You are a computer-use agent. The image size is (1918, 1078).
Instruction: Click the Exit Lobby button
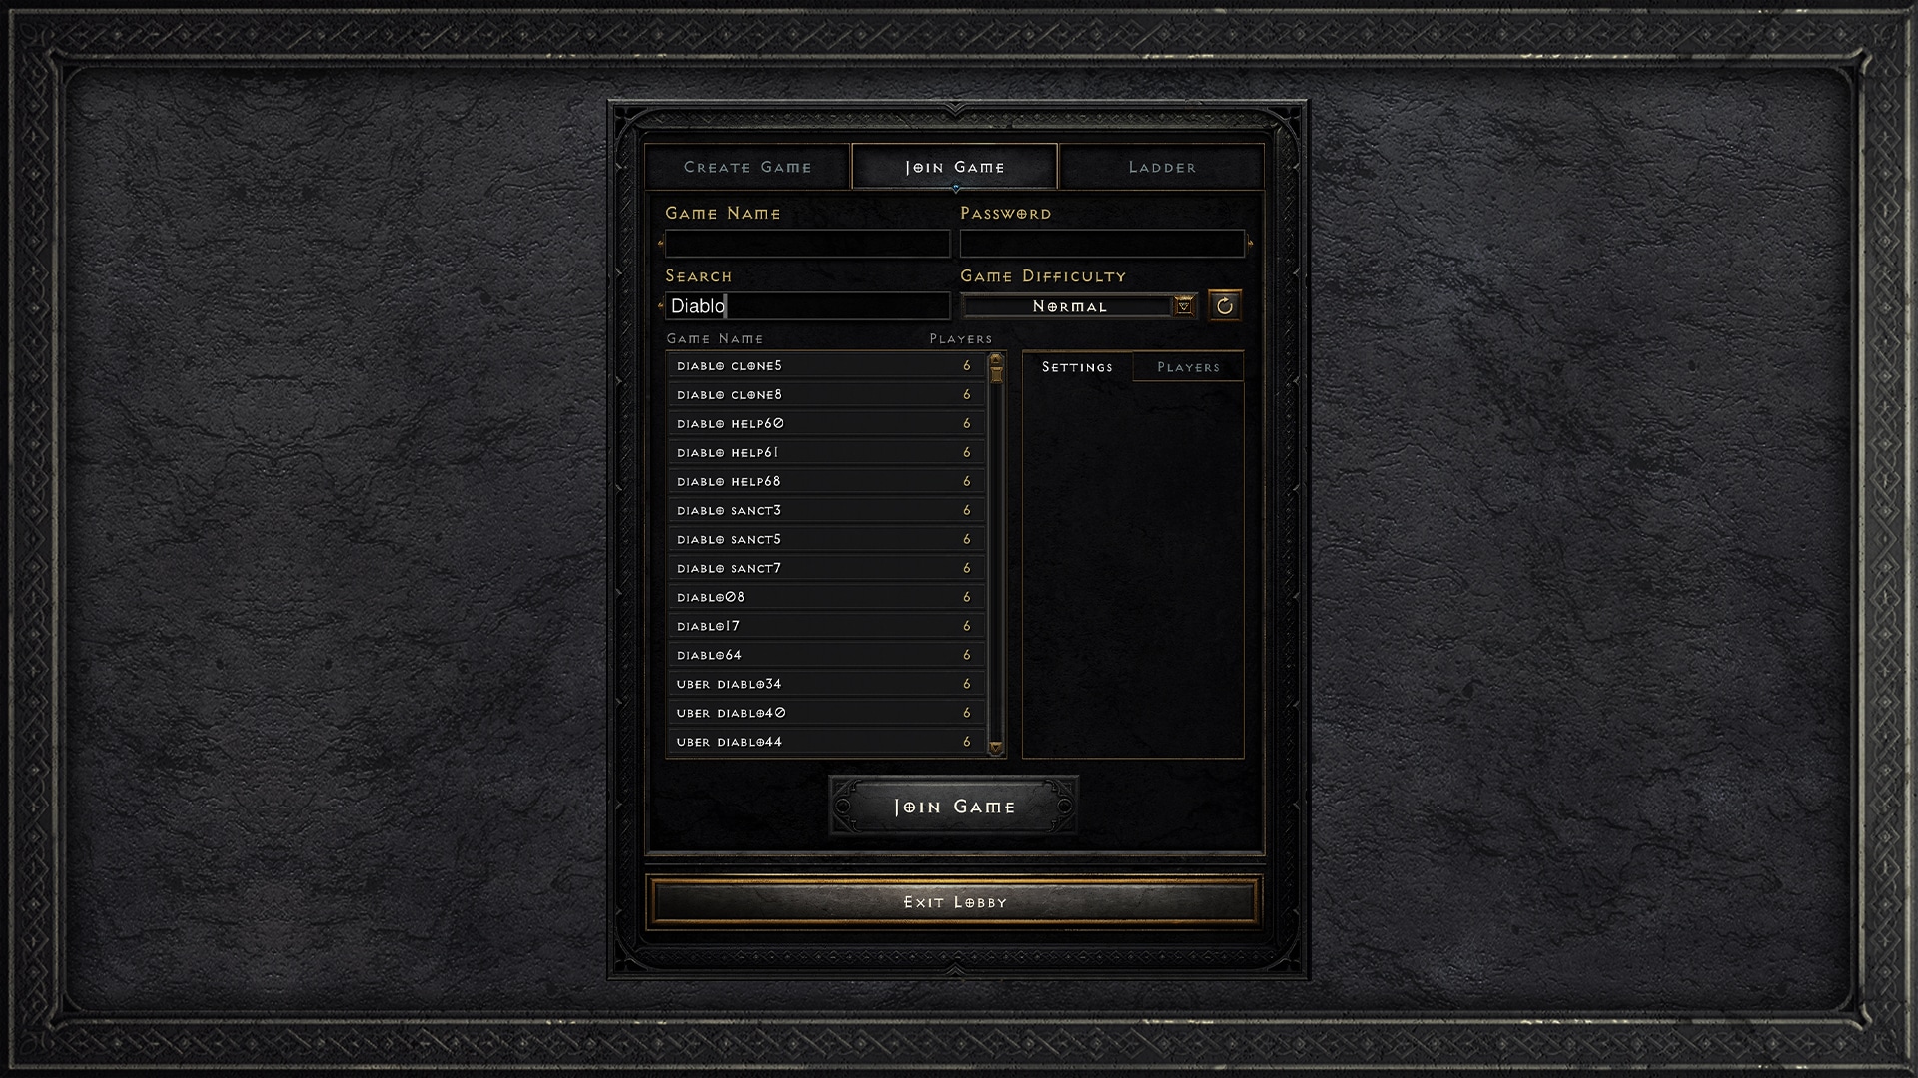click(x=956, y=901)
